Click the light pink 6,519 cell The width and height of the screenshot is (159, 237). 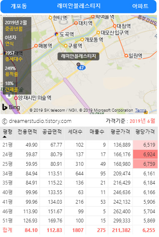pos(145,145)
